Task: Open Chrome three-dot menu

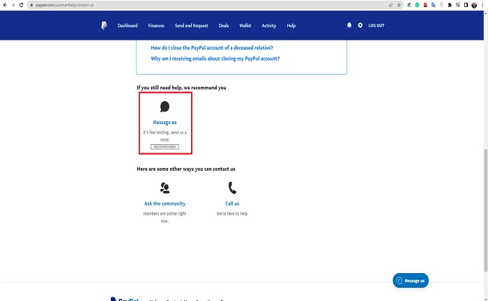Action: click(x=482, y=5)
